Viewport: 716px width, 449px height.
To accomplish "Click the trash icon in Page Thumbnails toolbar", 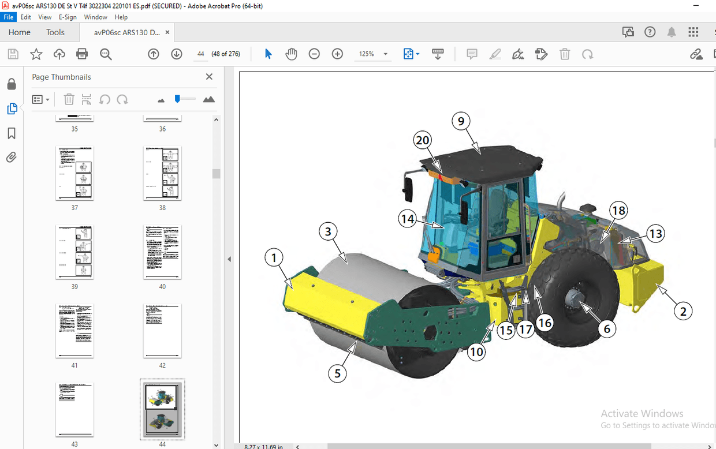I will pyautogui.click(x=69, y=99).
